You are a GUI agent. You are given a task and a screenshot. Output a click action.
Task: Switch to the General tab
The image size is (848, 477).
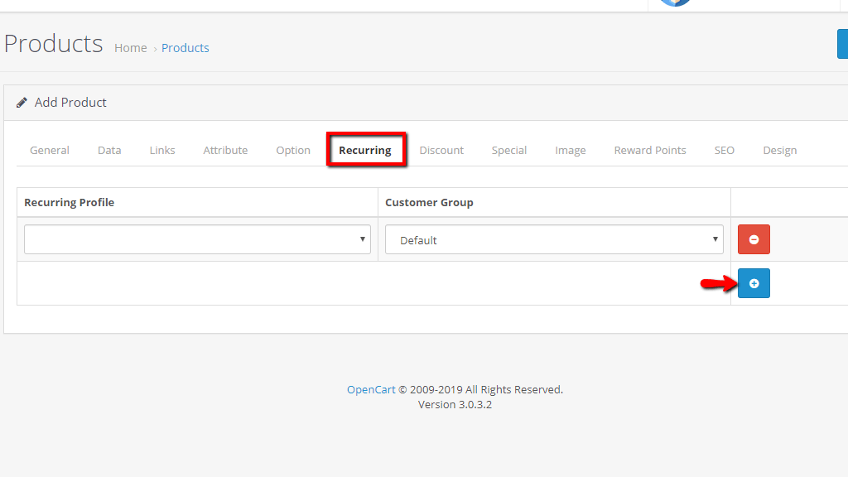pyautogui.click(x=49, y=150)
